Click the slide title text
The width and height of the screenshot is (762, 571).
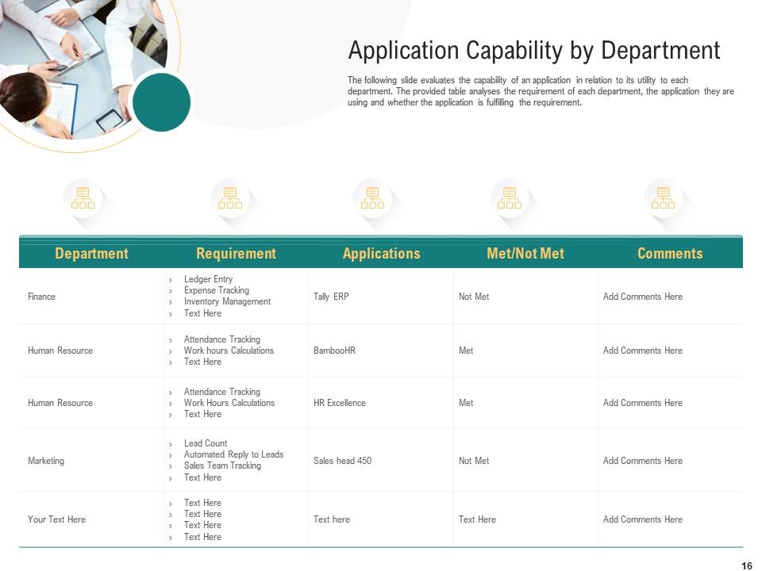[x=534, y=50]
